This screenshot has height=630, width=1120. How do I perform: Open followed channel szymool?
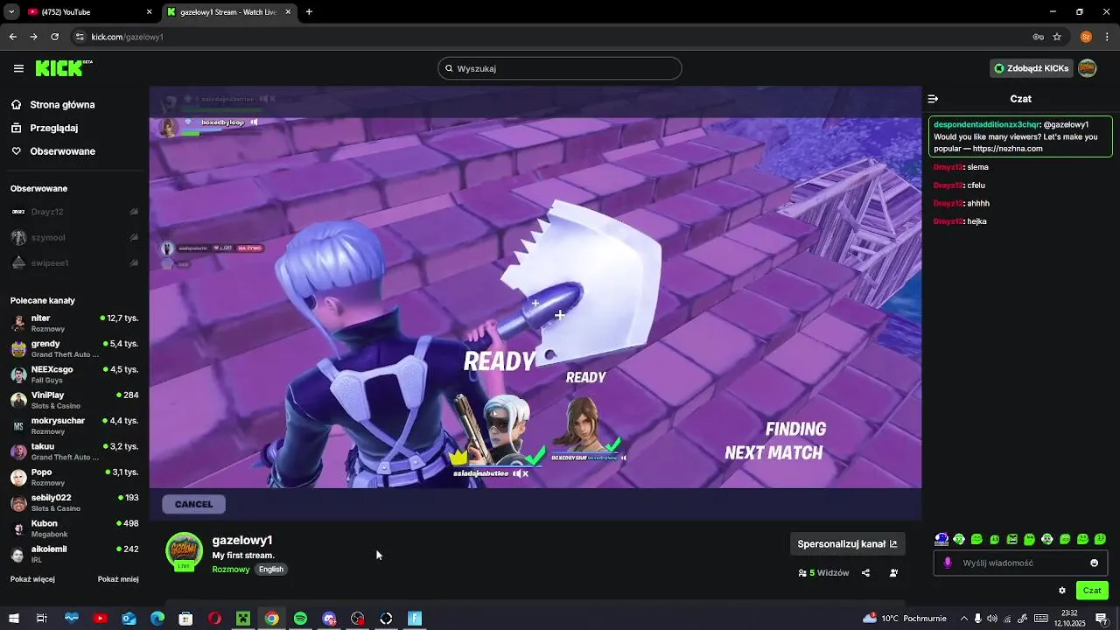coord(74,237)
